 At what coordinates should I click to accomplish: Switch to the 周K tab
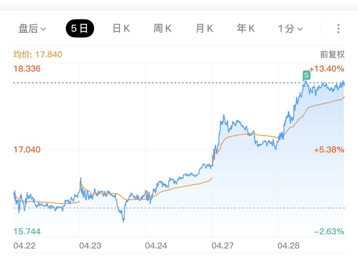pos(162,29)
